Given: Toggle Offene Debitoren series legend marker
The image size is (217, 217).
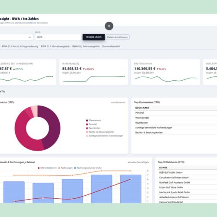Looking at the screenshot, I should [x=39, y=168].
